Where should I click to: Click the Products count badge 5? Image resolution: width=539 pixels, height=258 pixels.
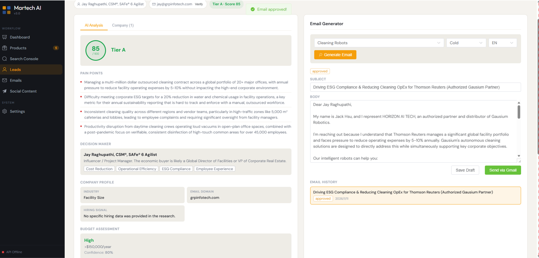[x=56, y=48]
